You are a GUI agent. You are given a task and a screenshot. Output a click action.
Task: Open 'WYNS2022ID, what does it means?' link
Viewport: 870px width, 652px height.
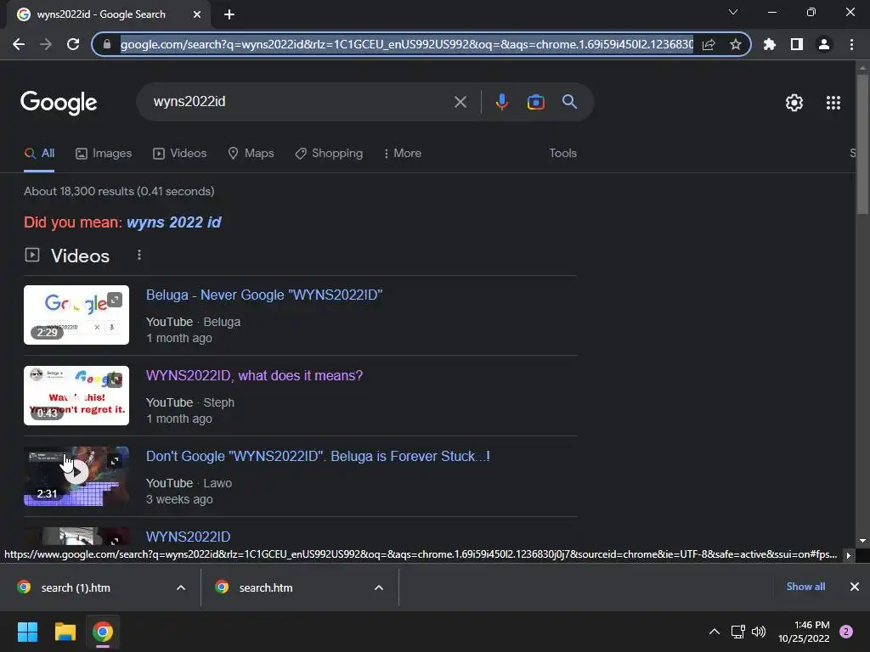tap(254, 376)
